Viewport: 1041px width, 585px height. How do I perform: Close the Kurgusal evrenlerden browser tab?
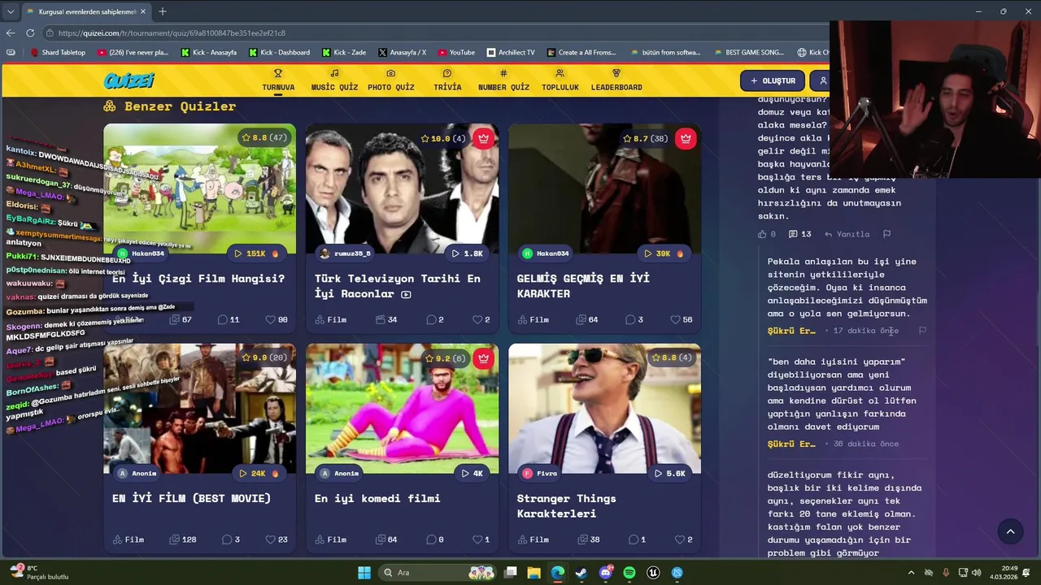pyautogui.click(x=143, y=11)
